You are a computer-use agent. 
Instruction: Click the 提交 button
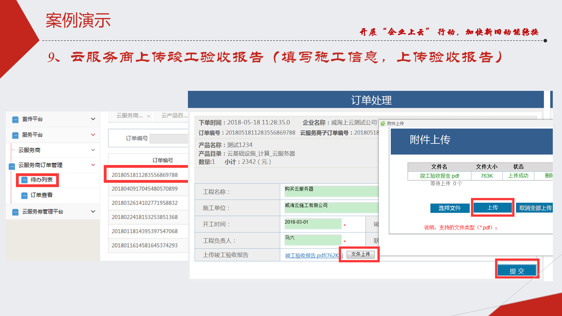coord(517,271)
